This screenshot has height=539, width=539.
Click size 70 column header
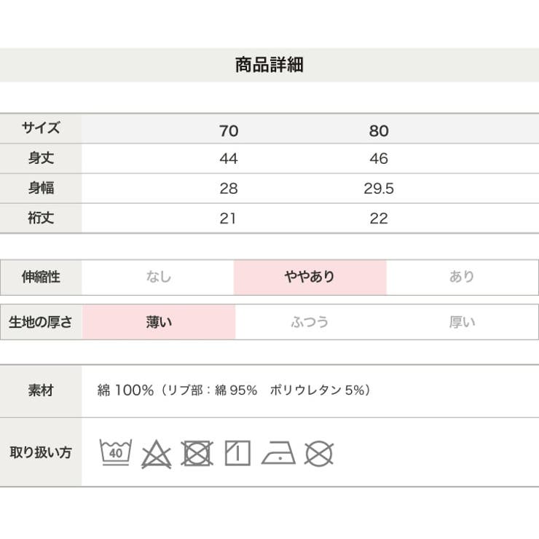tap(229, 131)
